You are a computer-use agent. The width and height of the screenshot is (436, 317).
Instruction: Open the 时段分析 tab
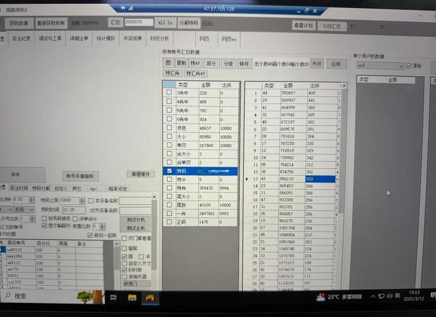pyautogui.click(x=160, y=39)
